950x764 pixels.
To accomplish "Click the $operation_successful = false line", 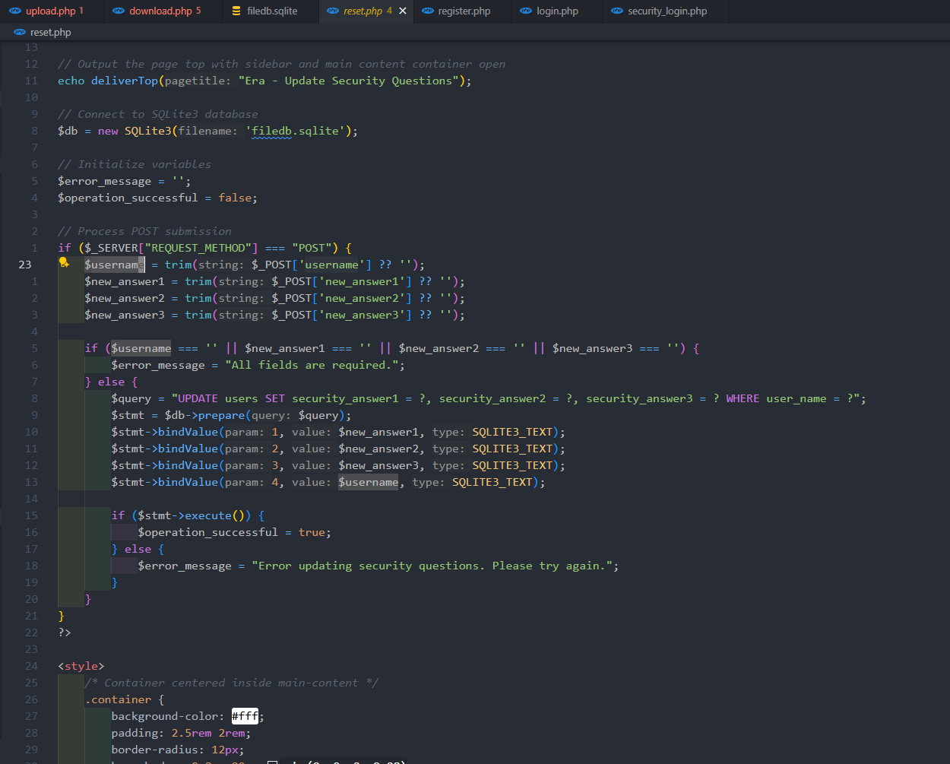I will coord(157,198).
